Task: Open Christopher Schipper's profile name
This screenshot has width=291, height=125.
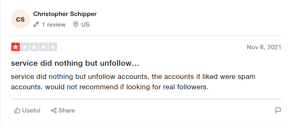Action: click(x=65, y=14)
